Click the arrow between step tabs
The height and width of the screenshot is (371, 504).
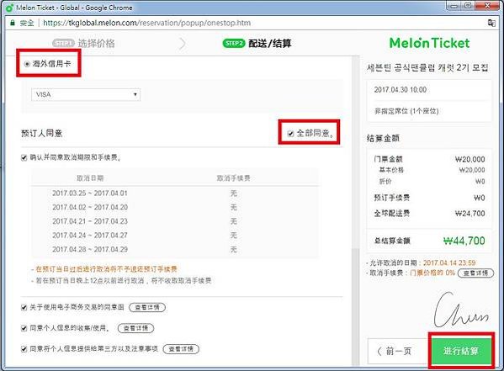click(183, 44)
